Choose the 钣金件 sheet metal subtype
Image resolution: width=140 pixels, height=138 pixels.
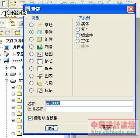coord(78,35)
